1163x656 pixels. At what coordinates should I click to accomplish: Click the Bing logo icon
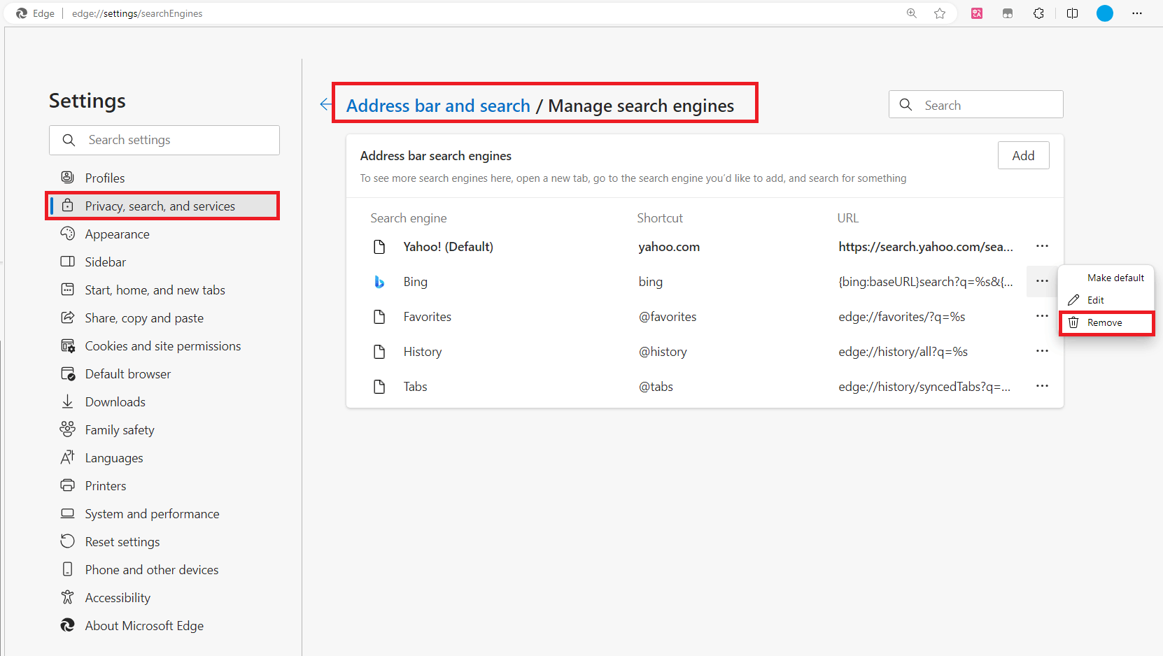pyautogui.click(x=379, y=282)
